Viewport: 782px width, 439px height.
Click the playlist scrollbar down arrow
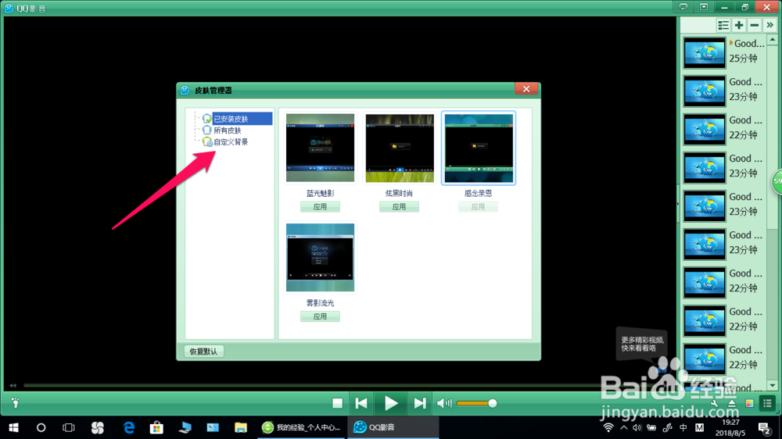click(773, 385)
